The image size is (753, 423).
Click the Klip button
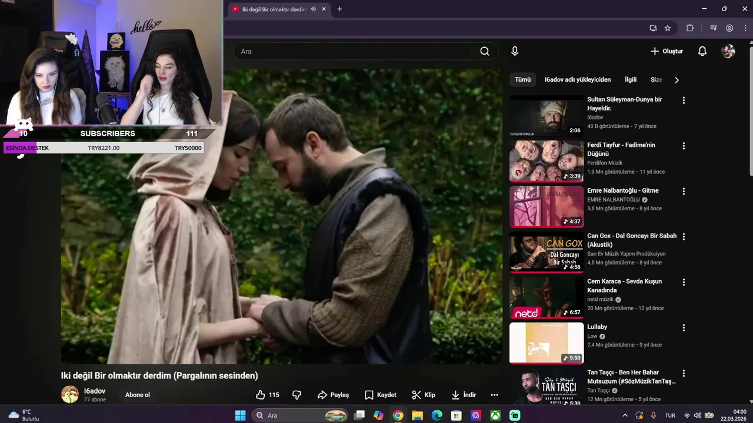pos(424,395)
